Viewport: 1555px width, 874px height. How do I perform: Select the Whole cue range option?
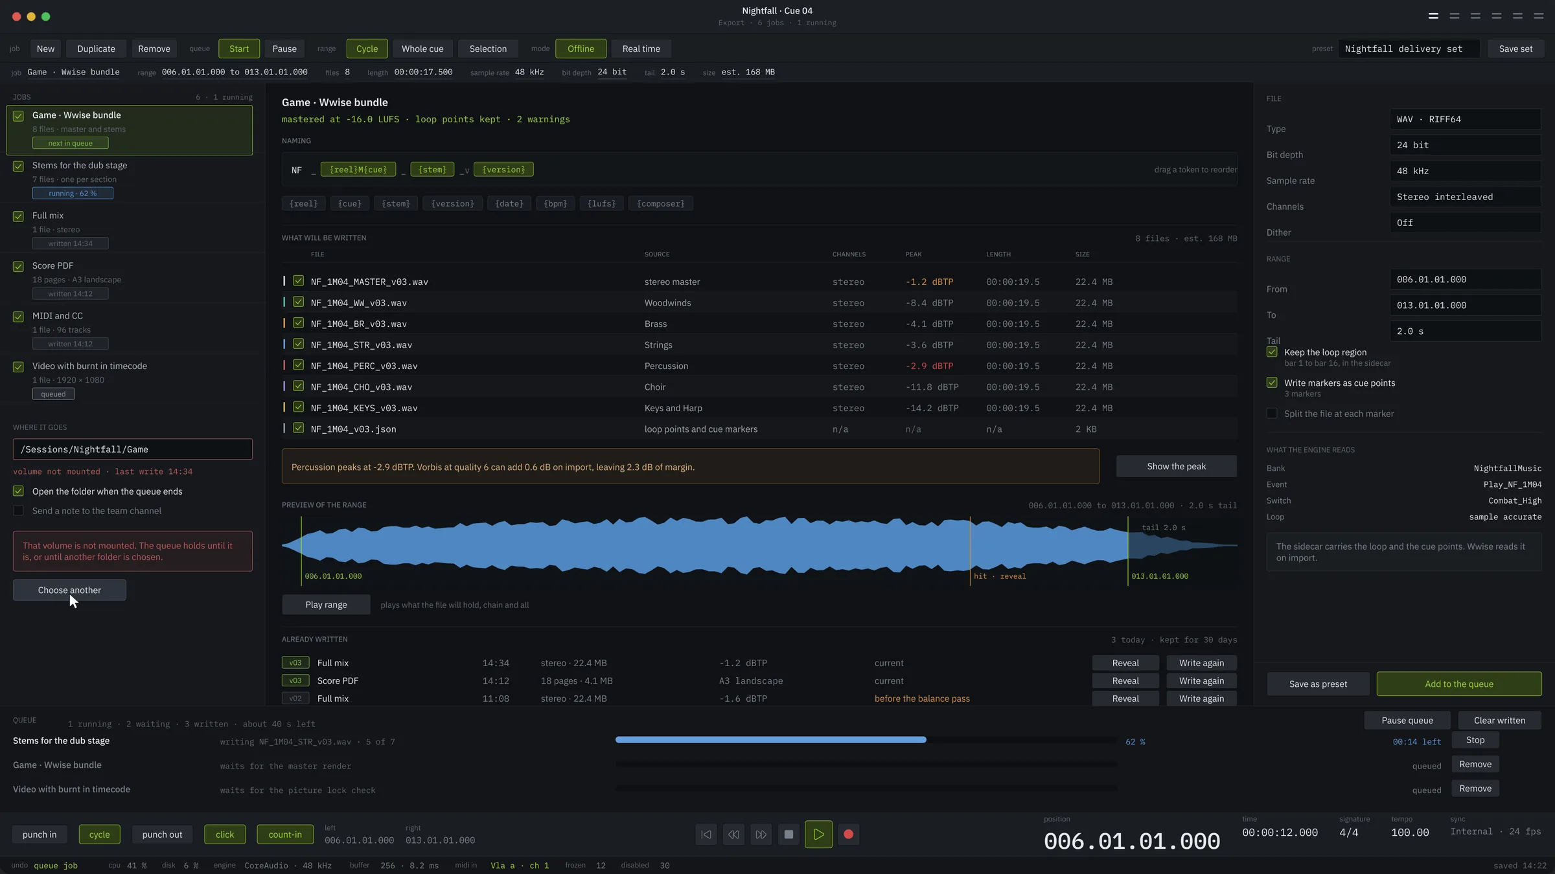pos(422,49)
